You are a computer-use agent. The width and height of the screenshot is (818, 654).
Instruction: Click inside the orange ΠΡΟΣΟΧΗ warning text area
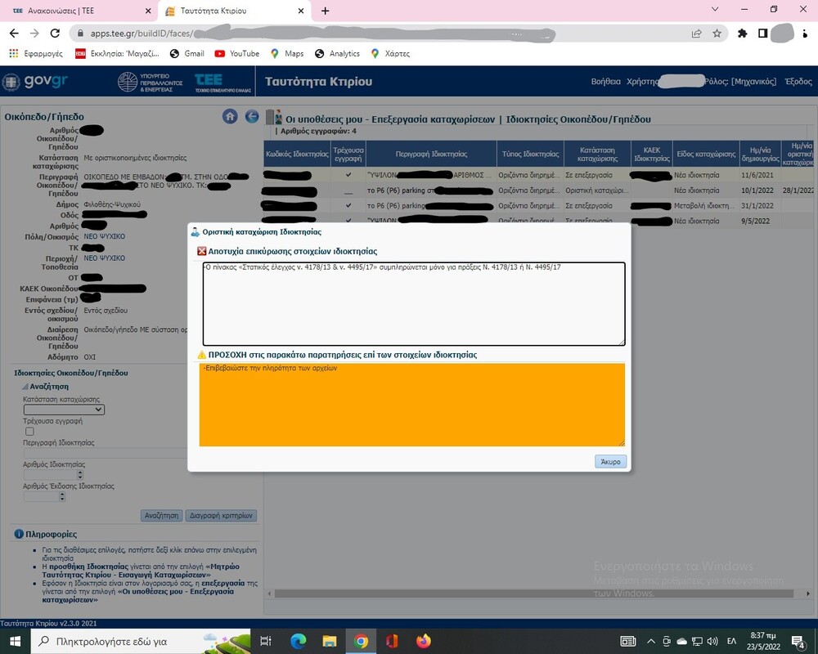click(411, 405)
